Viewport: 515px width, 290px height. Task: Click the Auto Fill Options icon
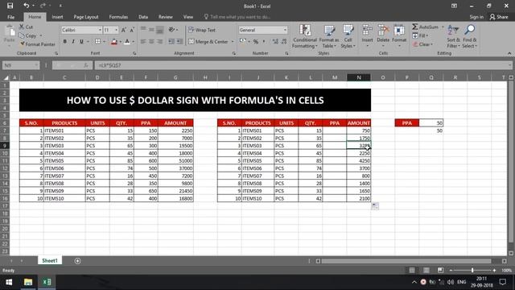pyautogui.click(x=375, y=206)
